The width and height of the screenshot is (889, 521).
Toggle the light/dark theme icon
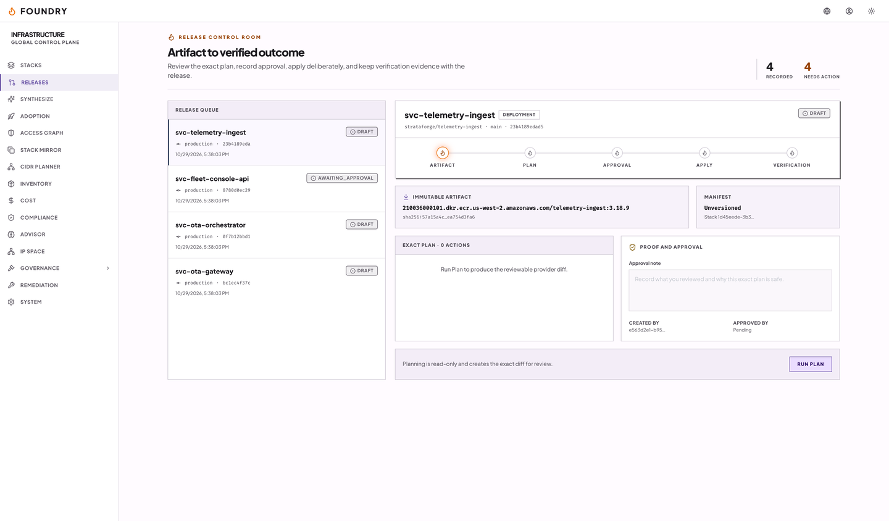coord(871,11)
